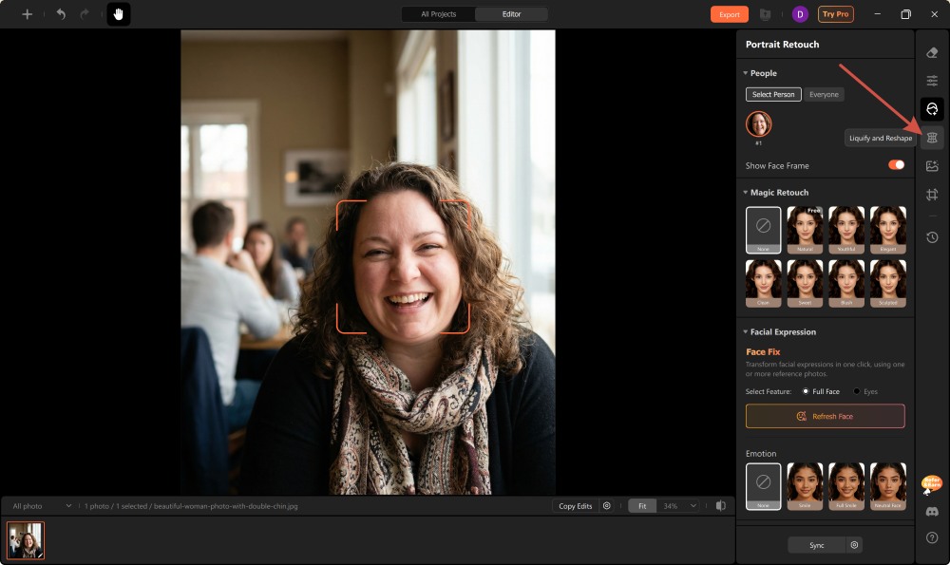Select the Crop tool icon

[932, 195]
